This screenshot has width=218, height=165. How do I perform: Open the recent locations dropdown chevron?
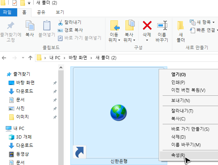click(23, 57)
